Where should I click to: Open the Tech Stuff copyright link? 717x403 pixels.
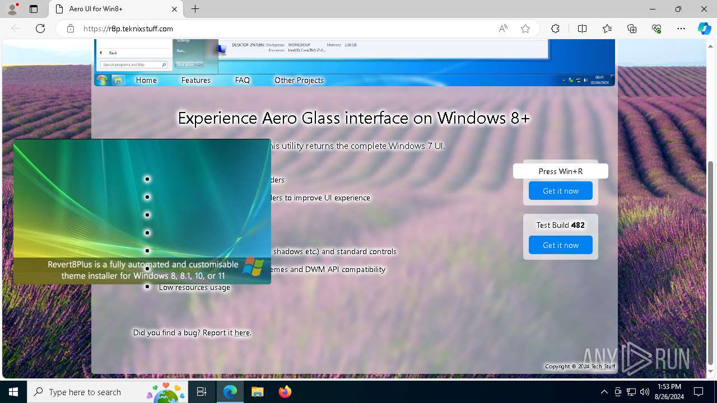pyautogui.click(x=603, y=367)
